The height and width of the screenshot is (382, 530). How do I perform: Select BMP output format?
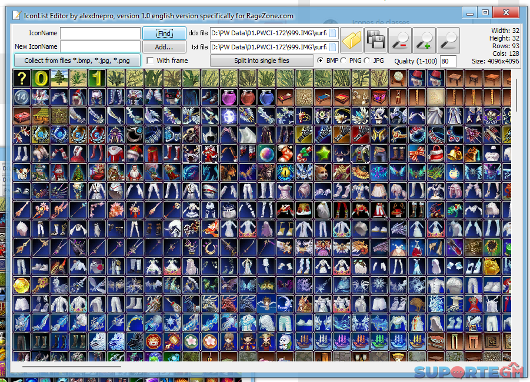click(x=320, y=61)
